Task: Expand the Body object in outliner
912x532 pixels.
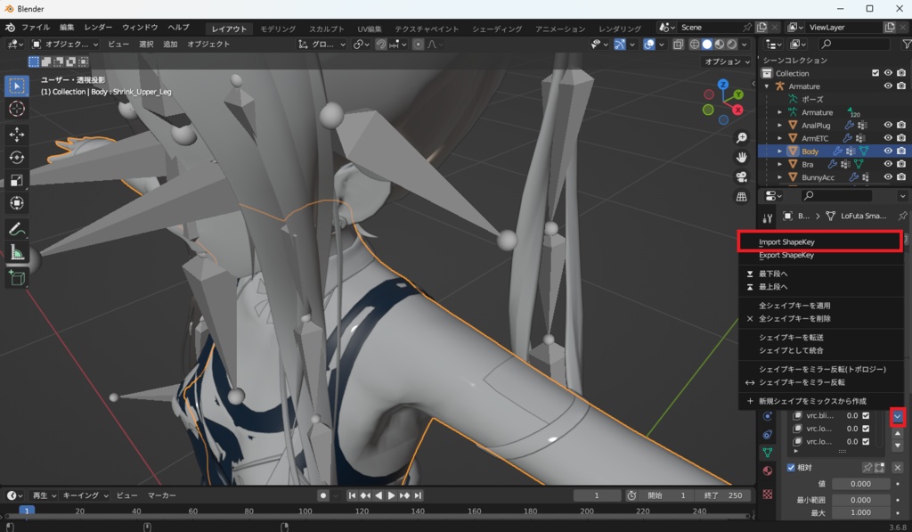Action: 780,151
